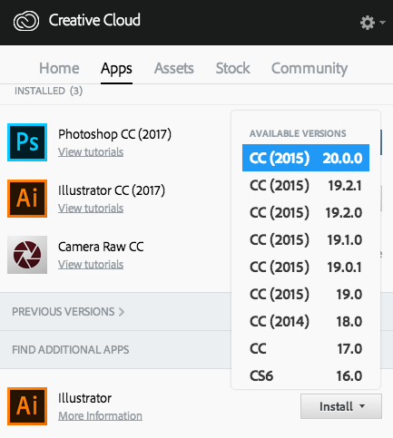Click the Illustrator icon under additional apps
393x438 pixels.
coord(27,406)
